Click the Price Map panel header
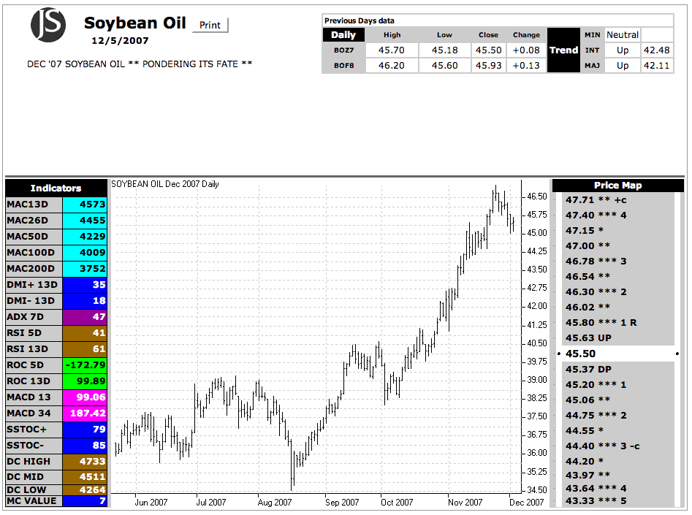The image size is (692, 515). pyautogui.click(x=617, y=186)
